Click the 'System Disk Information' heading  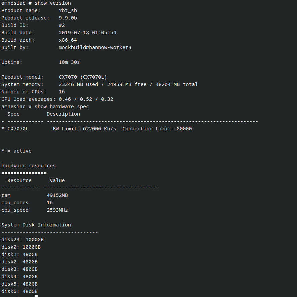36,225
